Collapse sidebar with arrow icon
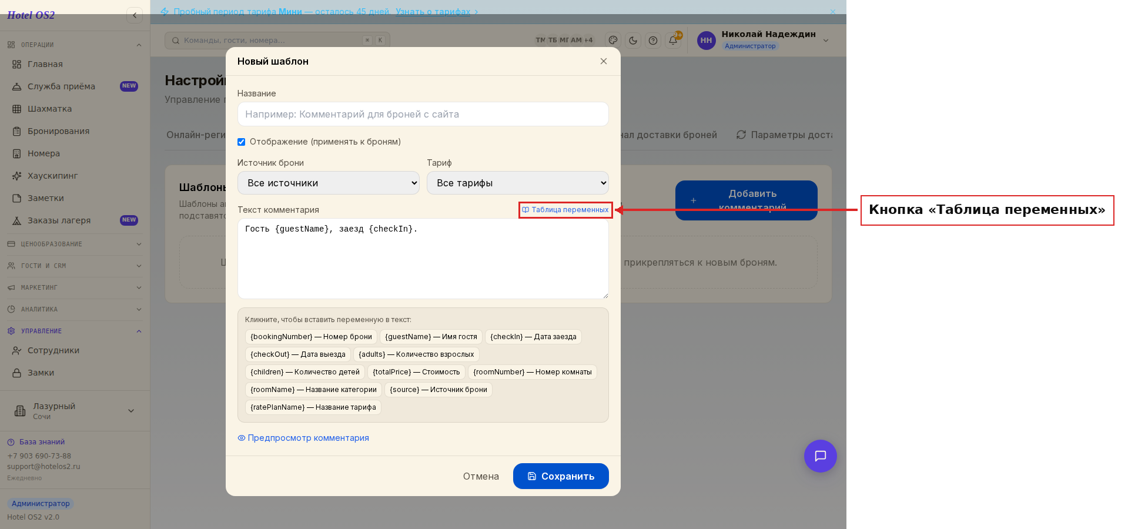This screenshot has width=1128, height=529. pyautogui.click(x=135, y=15)
